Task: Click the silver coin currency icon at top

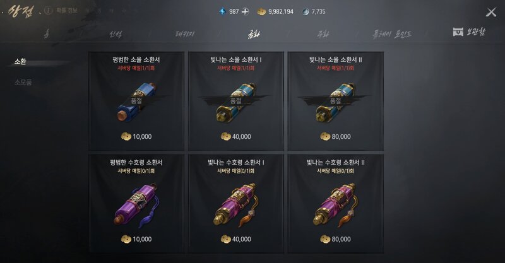Action: pos(306,11)
